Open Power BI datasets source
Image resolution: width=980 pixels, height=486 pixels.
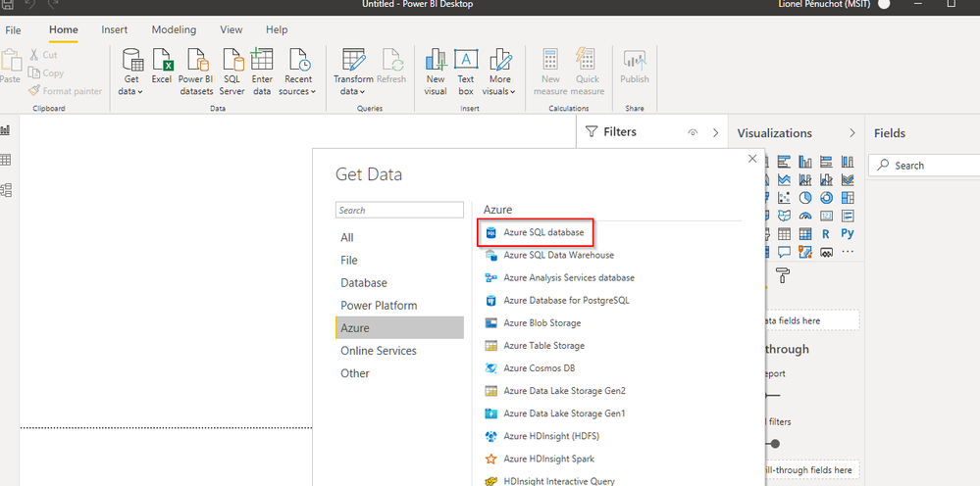tap(195, 72)
